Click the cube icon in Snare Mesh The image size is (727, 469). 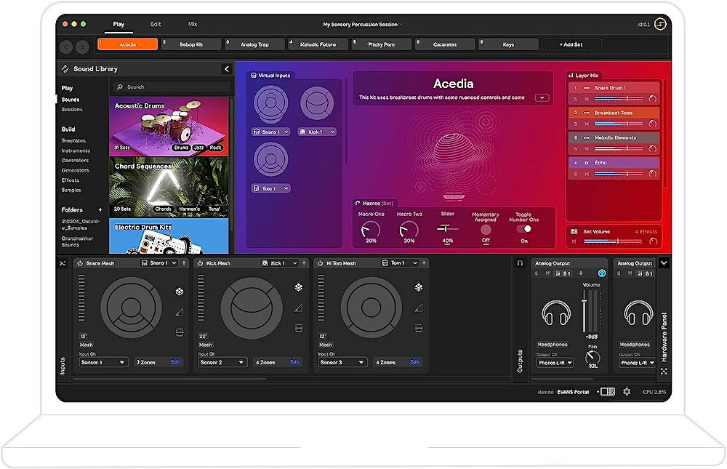click(x=179, y=292)
